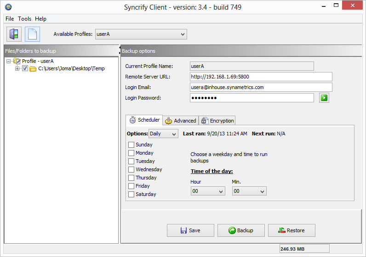Click the panel splitter collapse arrows

coord(120,50)
